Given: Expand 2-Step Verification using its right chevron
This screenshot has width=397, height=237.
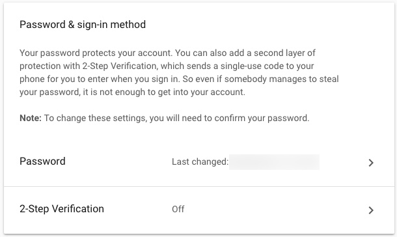Looking at the screenshot, I should click(371, 210).
